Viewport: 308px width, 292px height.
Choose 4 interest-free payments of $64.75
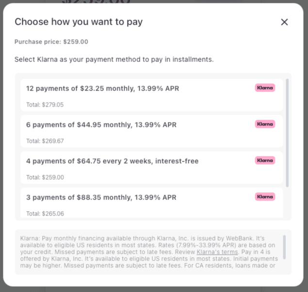point(152,168)
